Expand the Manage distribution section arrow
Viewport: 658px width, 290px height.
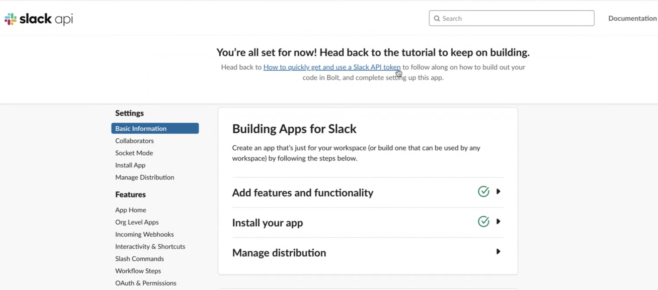(x=498, y=252)
